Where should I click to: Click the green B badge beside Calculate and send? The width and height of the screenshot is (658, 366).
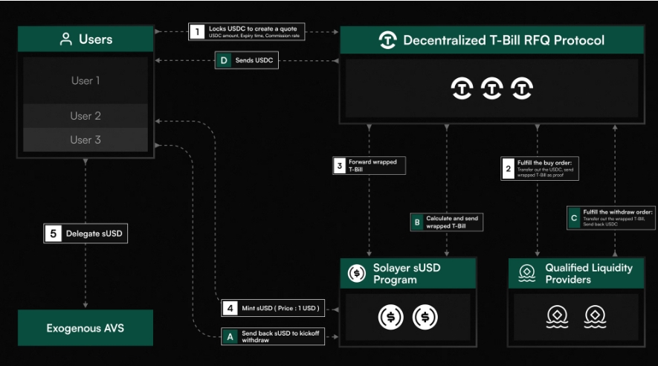(417, 222)
